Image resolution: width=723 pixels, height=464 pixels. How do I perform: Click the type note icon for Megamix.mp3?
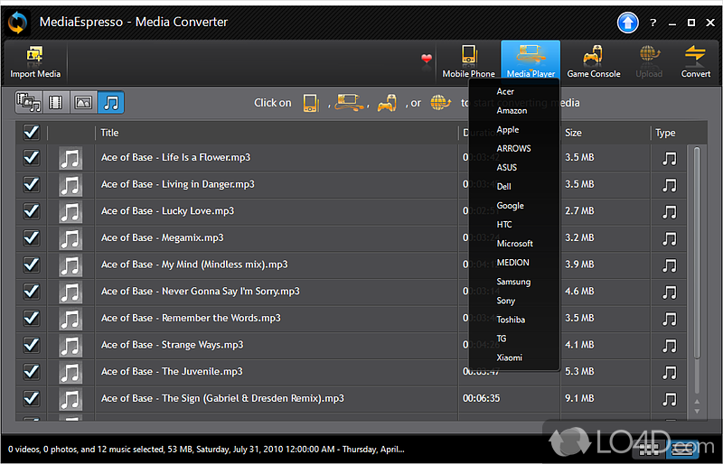670,238
